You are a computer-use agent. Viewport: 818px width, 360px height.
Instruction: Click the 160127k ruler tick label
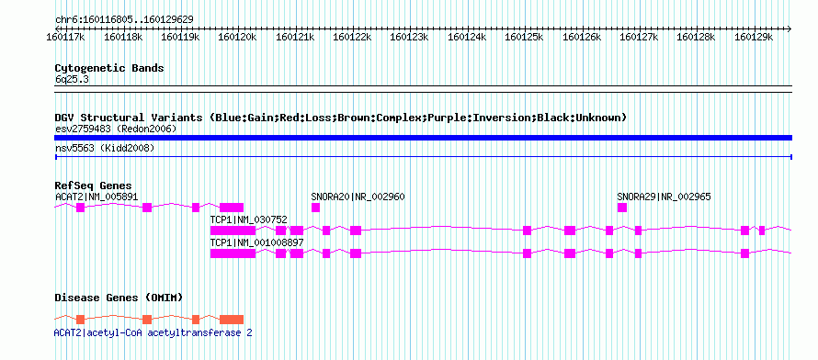pos(639,38)
